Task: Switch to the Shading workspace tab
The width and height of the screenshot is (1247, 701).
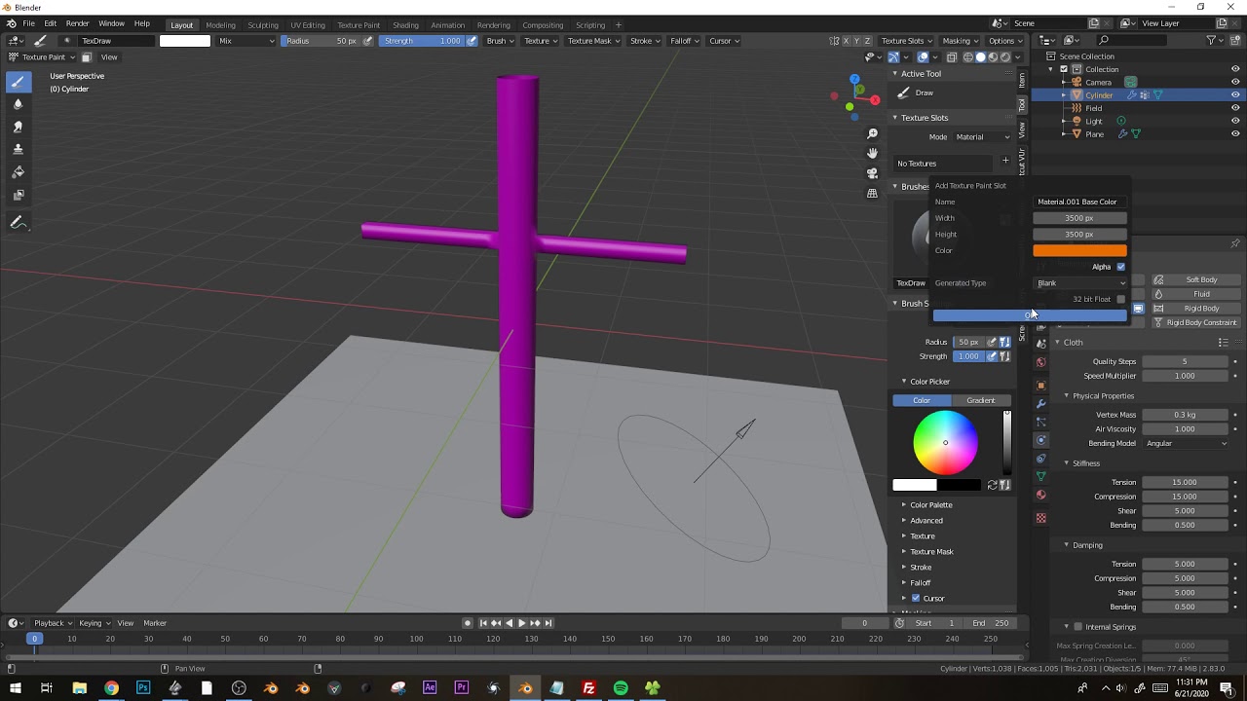Action: [x=405, y=25]
